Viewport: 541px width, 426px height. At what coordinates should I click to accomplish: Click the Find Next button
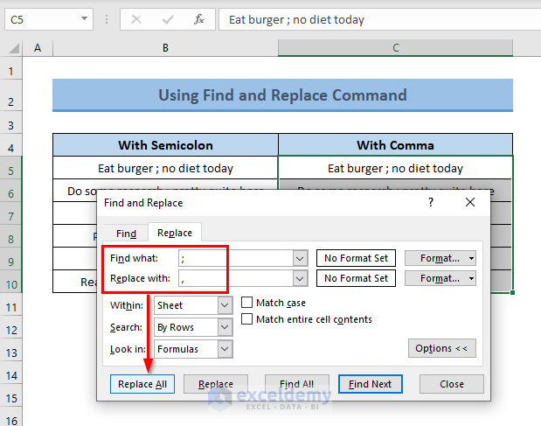(x=371, y=384)
